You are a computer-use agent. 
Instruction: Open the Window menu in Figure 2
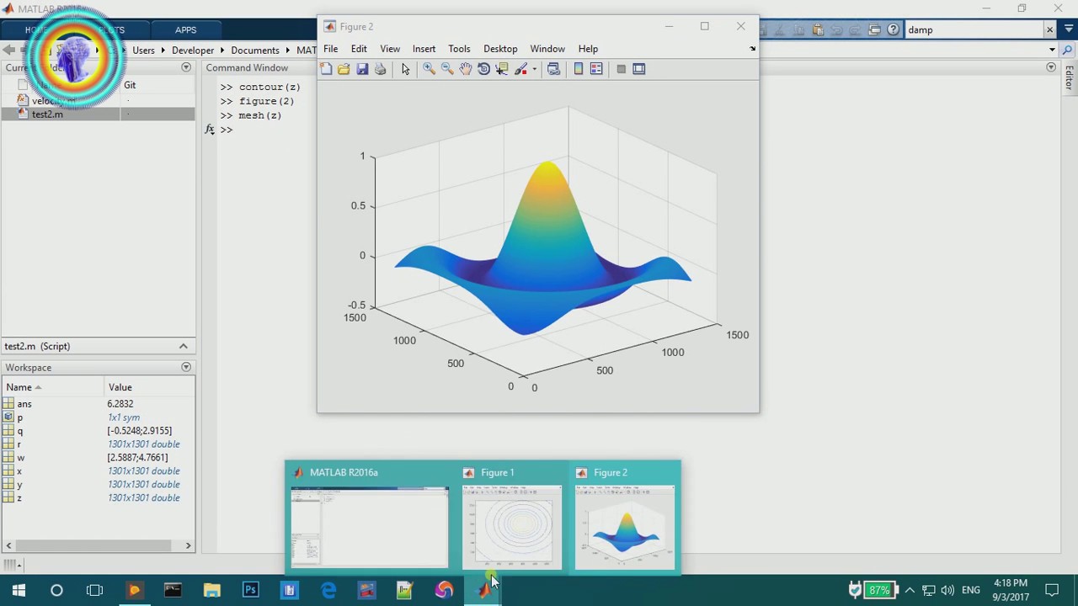point(547,49)
